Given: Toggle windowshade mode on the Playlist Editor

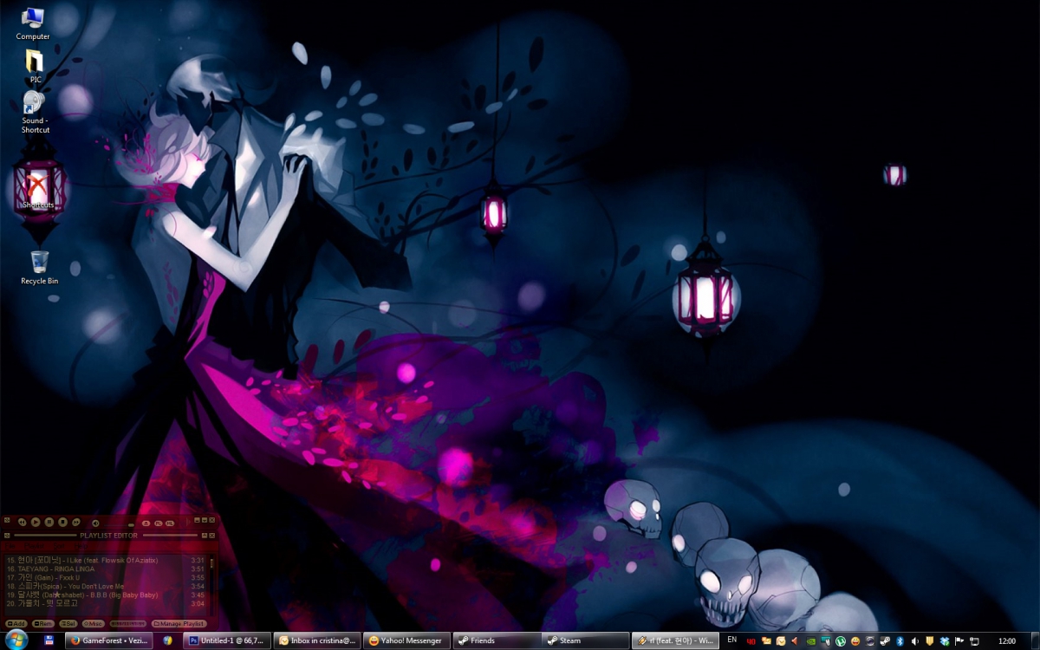Looking at the screenshot, I should (205, 536).
